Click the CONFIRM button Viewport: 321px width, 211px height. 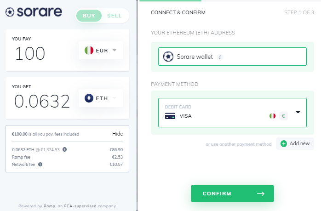point(232,194)
